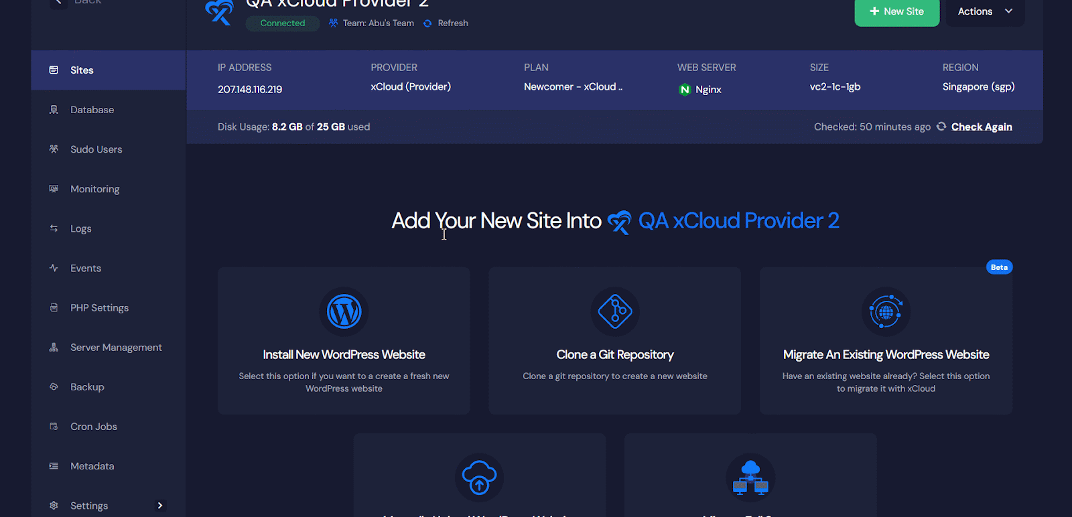Open the Actions dropdown
Image resolution: width=1072 pixels, height=517 pixels.
point(984,11)
